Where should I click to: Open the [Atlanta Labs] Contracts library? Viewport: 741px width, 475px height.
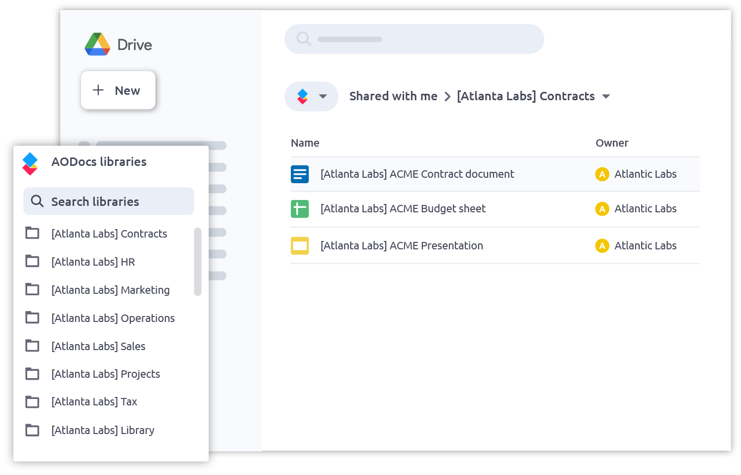pos(109,234)
